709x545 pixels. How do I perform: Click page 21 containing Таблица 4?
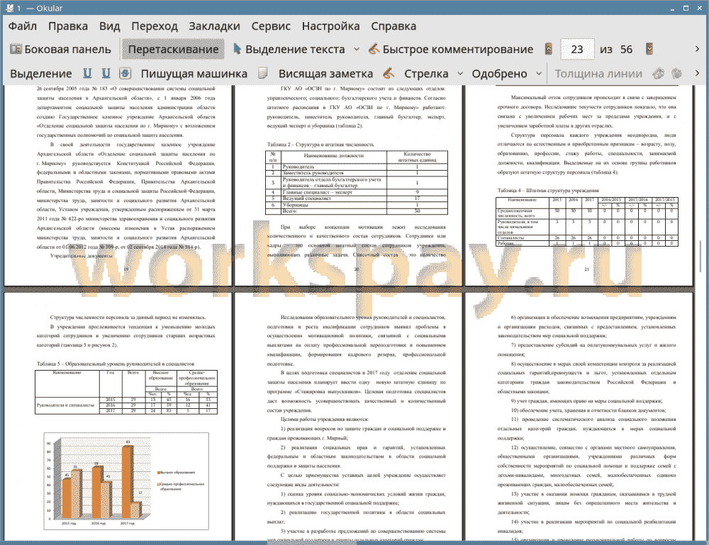point(579,185)
